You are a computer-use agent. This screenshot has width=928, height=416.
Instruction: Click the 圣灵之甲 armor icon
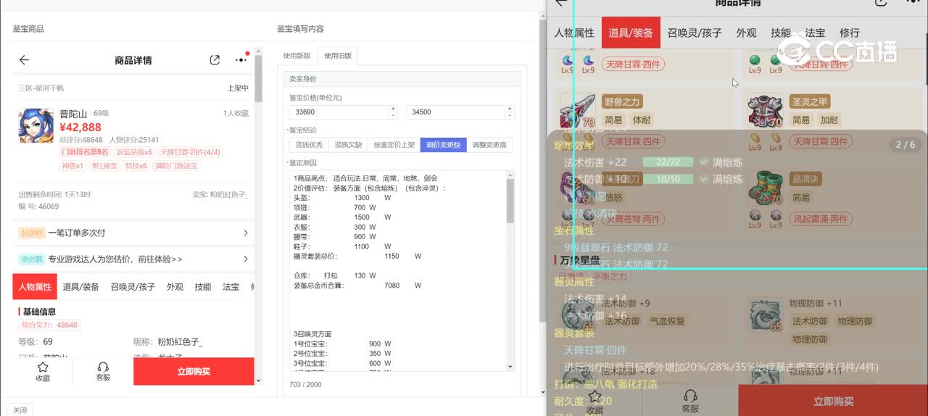click(766, 111)
